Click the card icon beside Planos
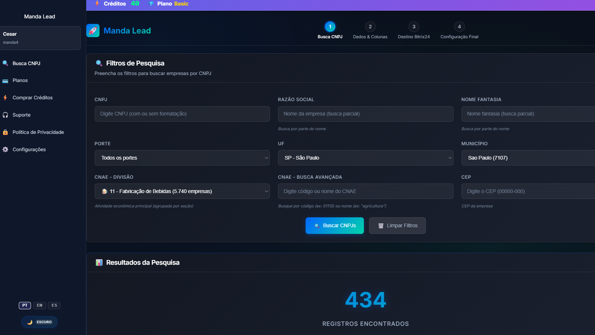 5,81
